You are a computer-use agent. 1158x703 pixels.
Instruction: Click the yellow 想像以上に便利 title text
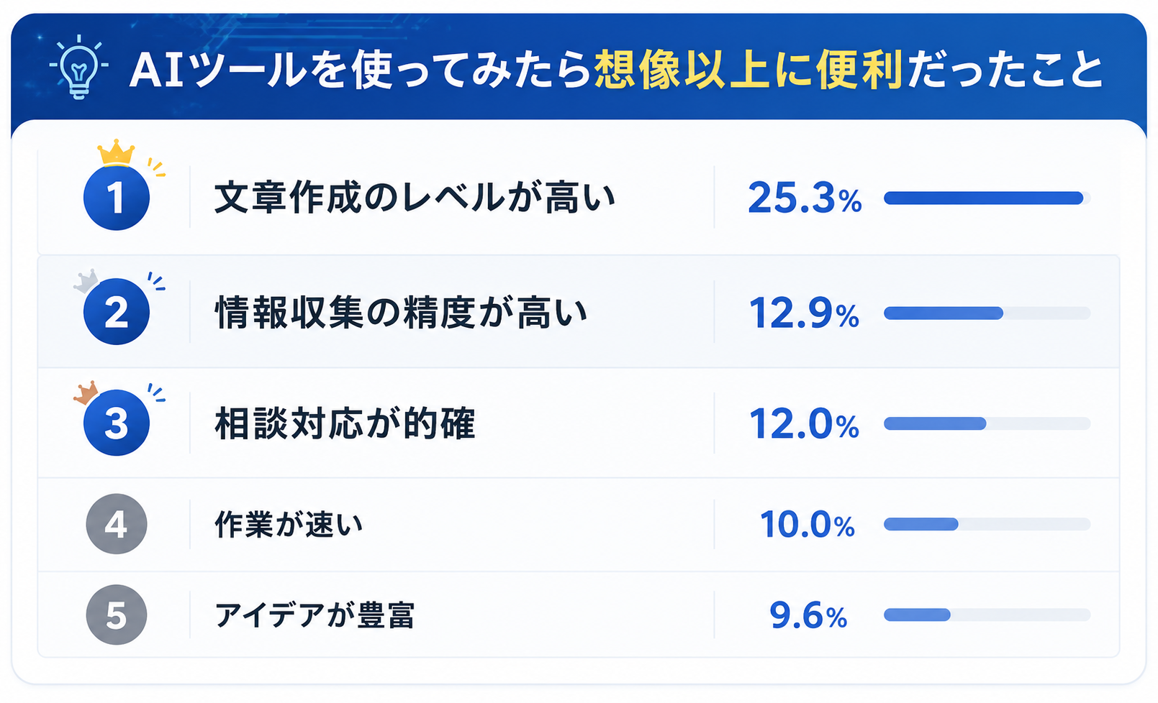point(748,70)
